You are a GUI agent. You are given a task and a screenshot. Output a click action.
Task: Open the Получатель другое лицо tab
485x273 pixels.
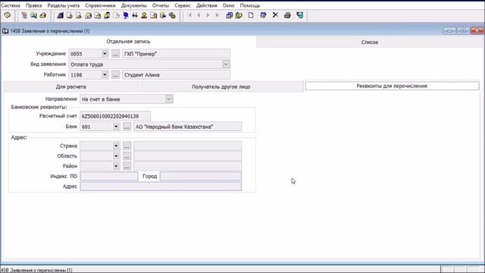coord(221,86)
